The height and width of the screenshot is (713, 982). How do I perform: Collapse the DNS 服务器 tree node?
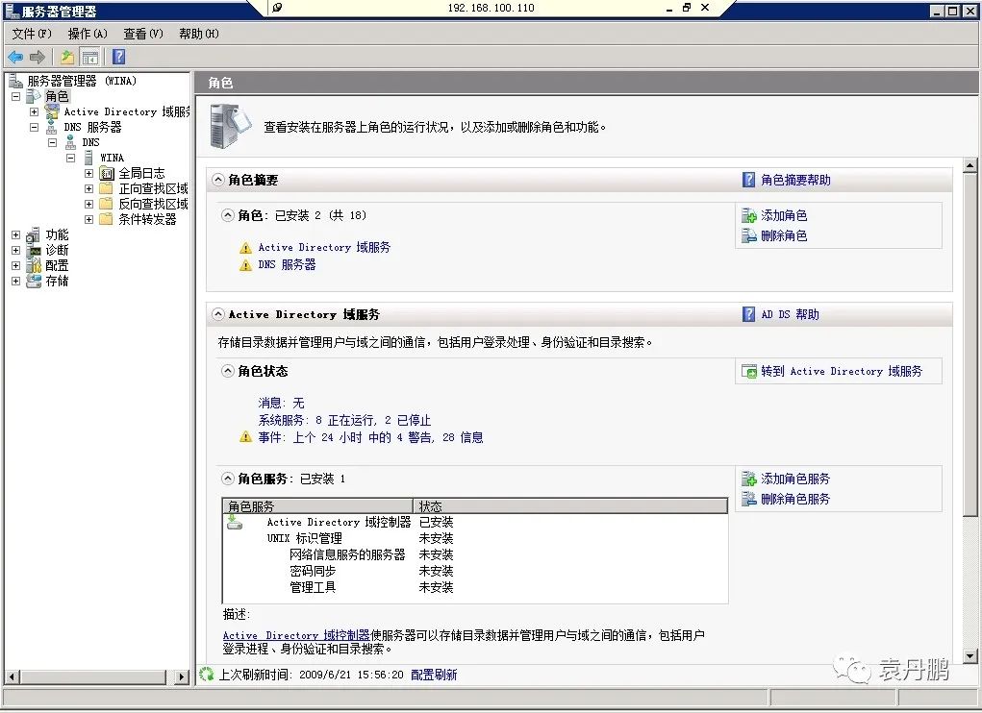(34, 127)
